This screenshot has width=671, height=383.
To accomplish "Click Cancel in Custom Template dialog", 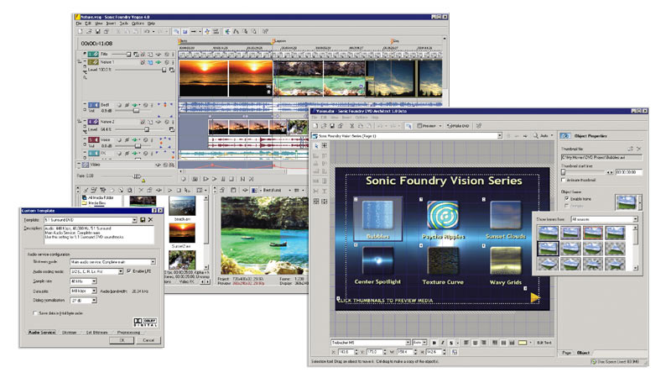I will coord(148,340).
